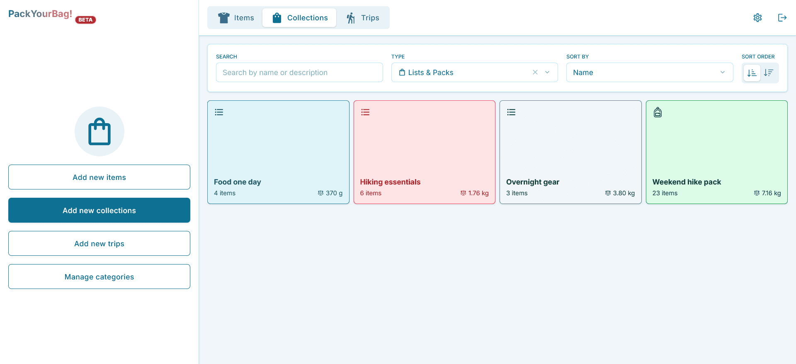Click the 23 items count text
The height and width of the screenshot is (364, 796).
[665, 193]
